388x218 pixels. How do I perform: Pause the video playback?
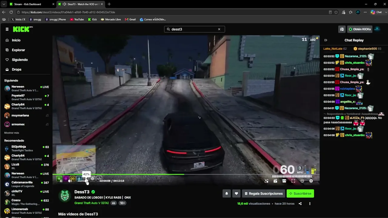61,181
